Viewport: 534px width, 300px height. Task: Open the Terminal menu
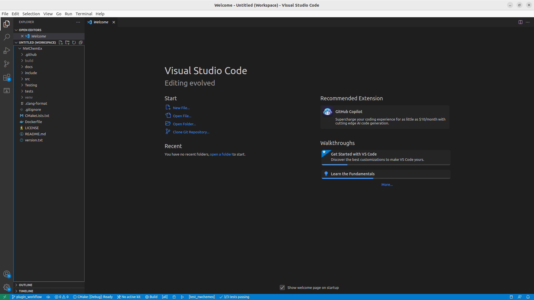pyautogui.click(x=84, y=14)
